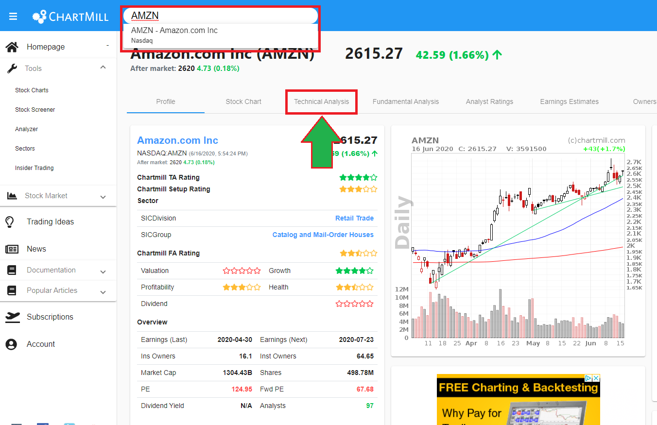Click Catalog and Mail-Order Houses link
Image resolution: width=657 pixels, height=425 pixels.
tap(323, 235)
